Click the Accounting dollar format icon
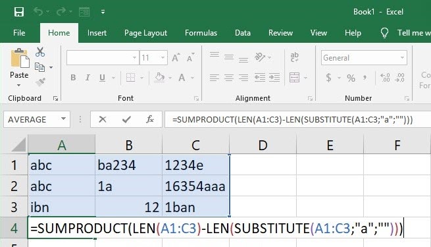431x247 pixels. [328, 78]
